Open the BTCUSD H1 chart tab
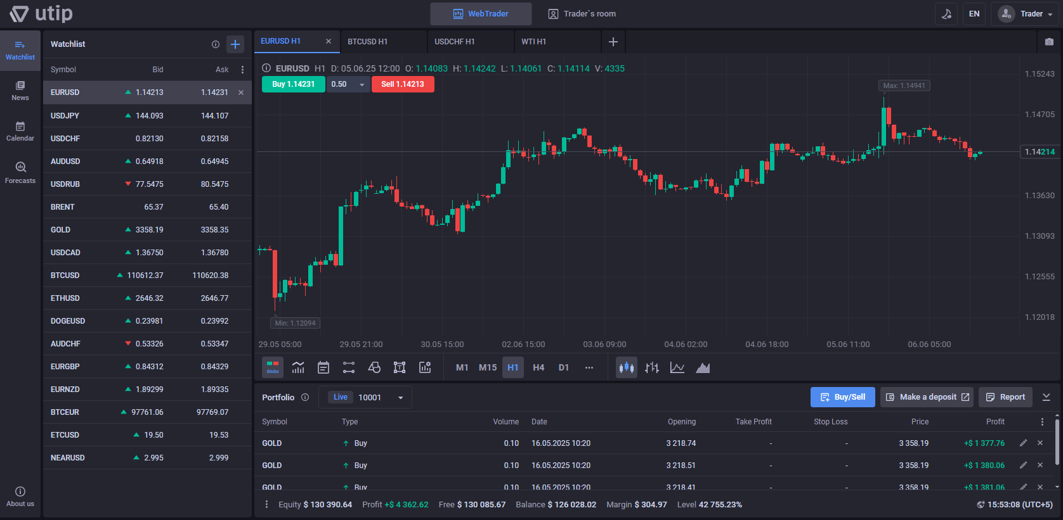 pyautogui.click(x=383, y=42)
